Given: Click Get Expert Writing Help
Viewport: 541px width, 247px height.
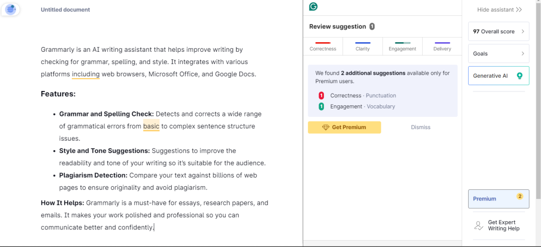Looking at the screenshot, I should [499, 226].
